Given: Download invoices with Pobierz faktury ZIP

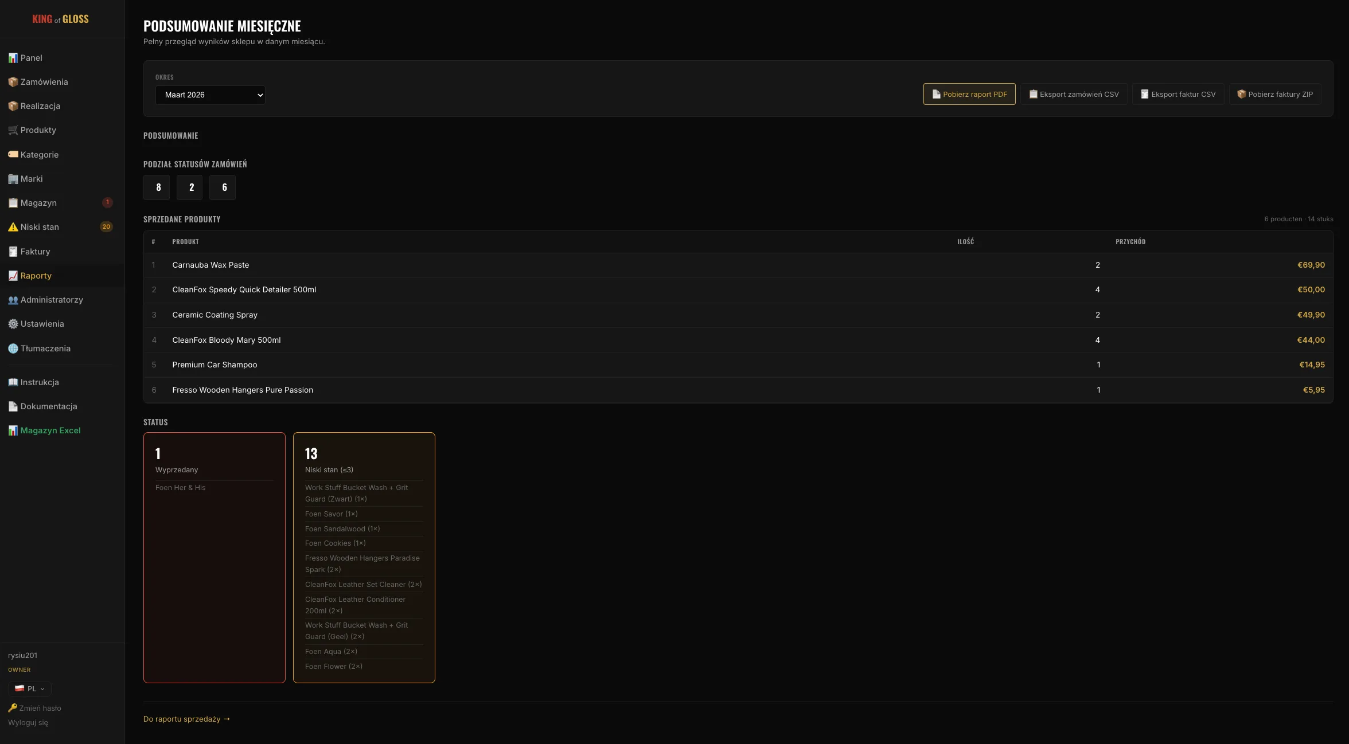Looking at the screenshot, I should tap(1274, 95).
